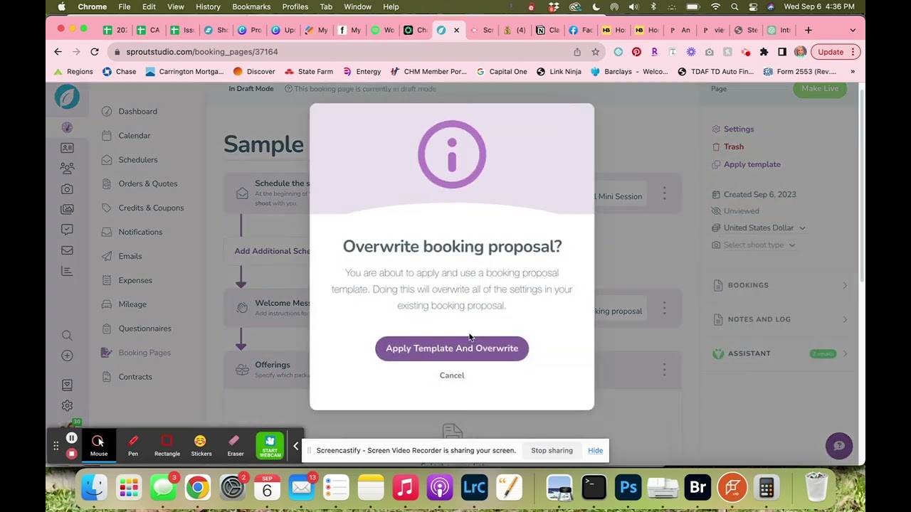Open Select shoot type dropdown
This screenshot has width=911, height=512.
tap(754, 245)
